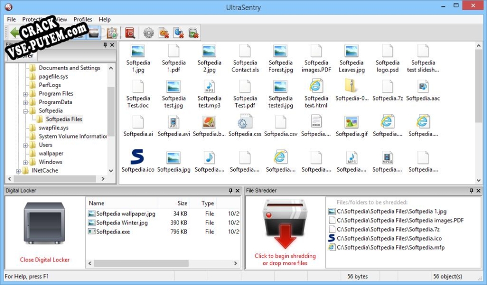Close the File Shredder panel
This screenshot has width=487, height=285.
(478, 190)
